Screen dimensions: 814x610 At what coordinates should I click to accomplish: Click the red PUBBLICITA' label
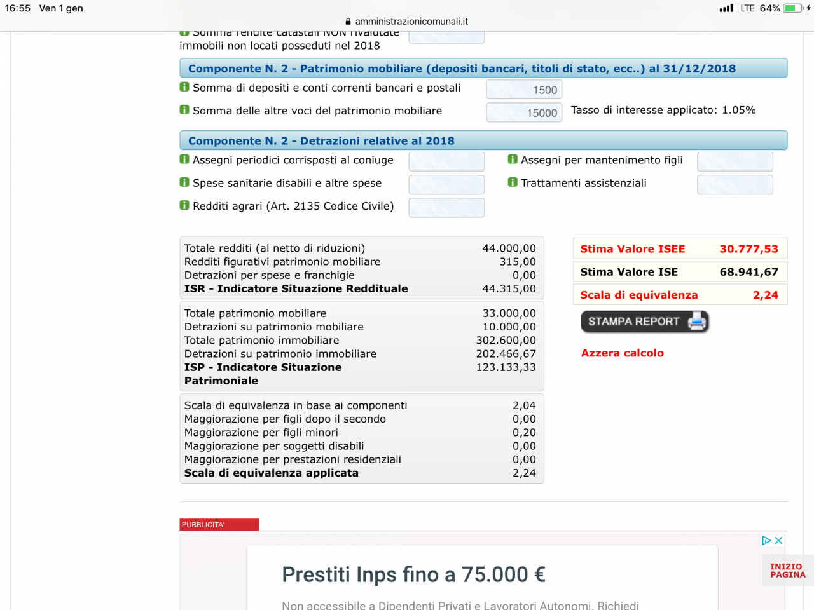pyautogui.click(x=219, y=525)
